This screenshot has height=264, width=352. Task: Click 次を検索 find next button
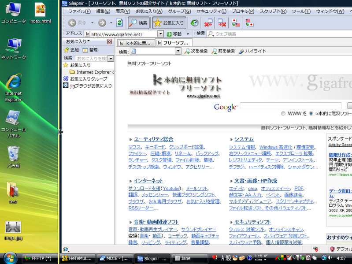tap(196, 51)
